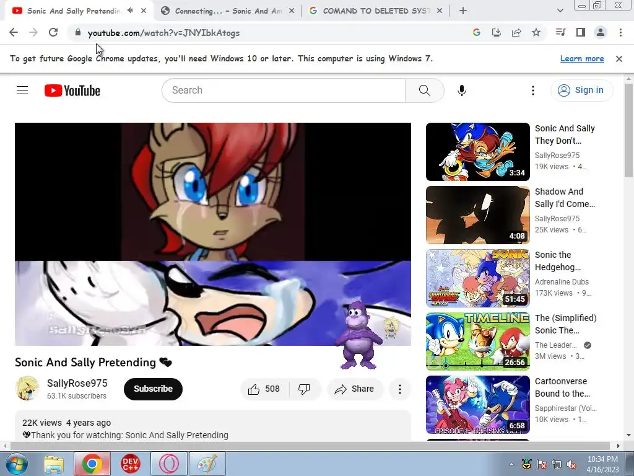Go to YouTube home via logo
Image resolution: width=634 pixels, height=476 pixels.
(72, 90)
